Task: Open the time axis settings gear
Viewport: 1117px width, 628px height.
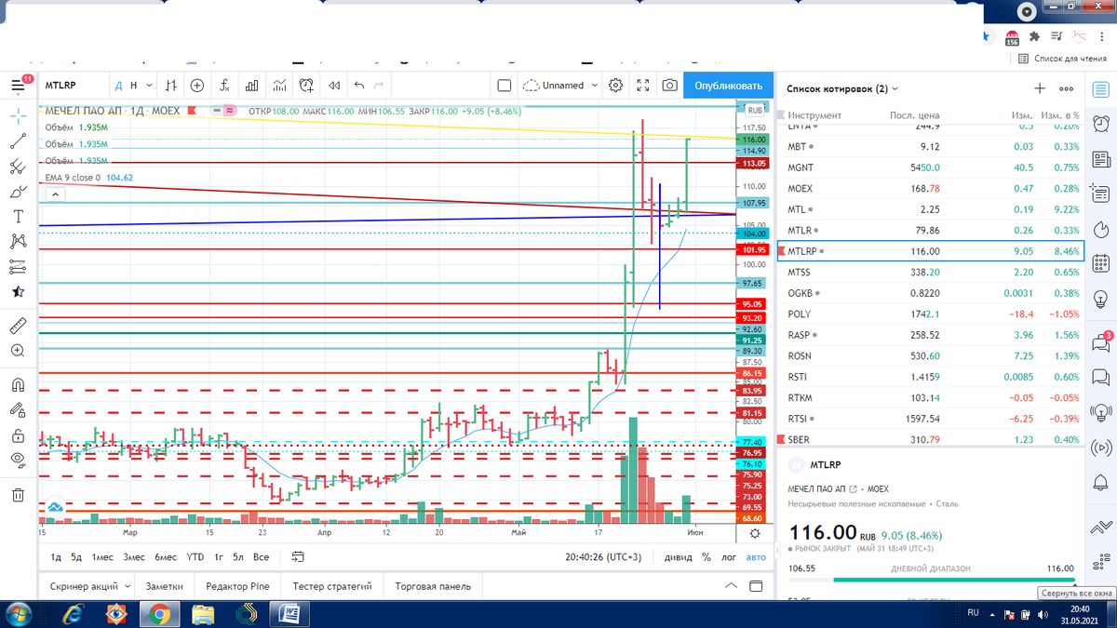Action: (x=754, y=534)
